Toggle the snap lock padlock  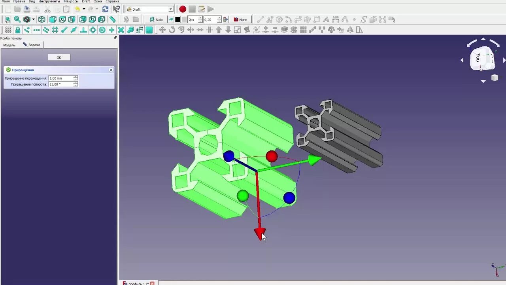[x=17, y=30]
